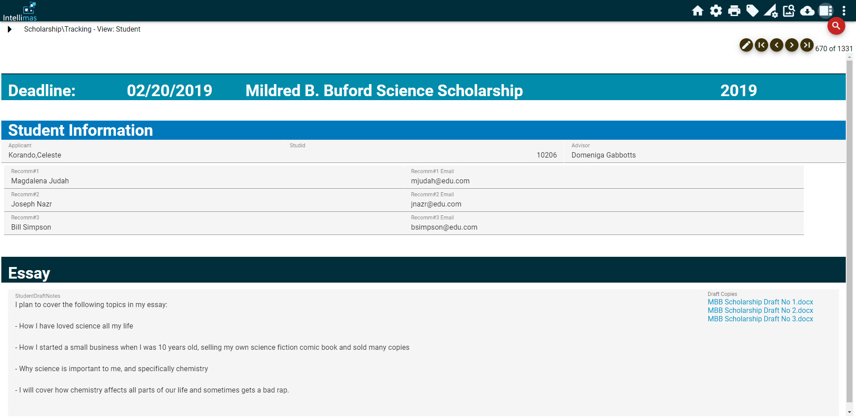Click the tag label icon
Screen dimensions: 856x417
pyautogui.click(x=753, y=11)
